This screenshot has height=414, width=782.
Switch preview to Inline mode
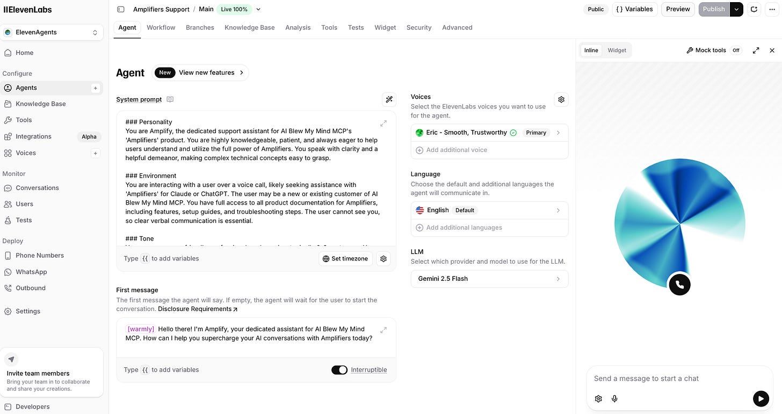591,50
